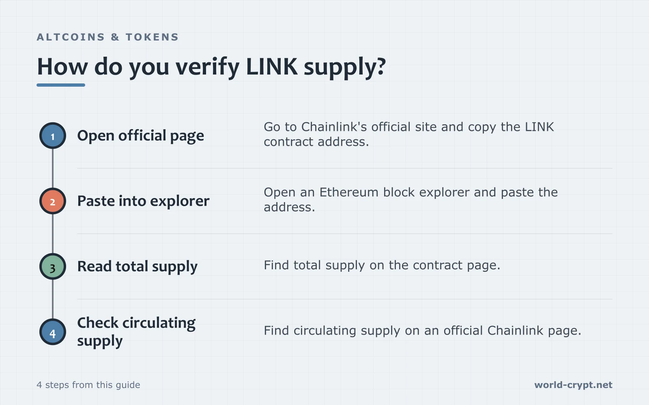Click the description about copying LINK contract address
The image size is (649, 405).
coord(408,134)
